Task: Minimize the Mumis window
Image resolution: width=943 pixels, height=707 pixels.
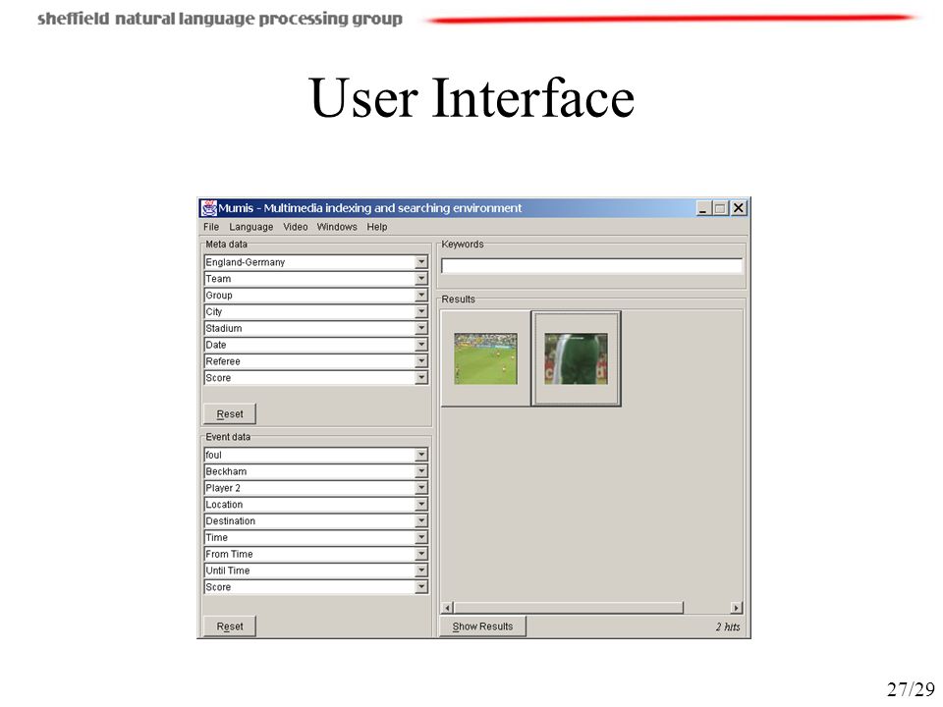Action: click(703, 208)
